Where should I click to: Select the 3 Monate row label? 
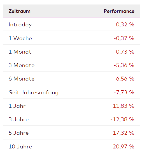coord(22,65)
